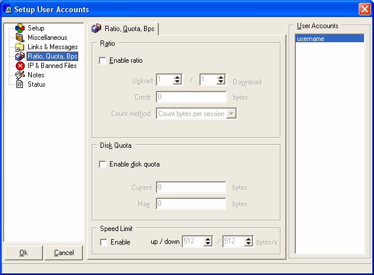Screen dimensions: 374x275
Task: Click the red IP & Banned Files icon
Action: coord(20,66)
